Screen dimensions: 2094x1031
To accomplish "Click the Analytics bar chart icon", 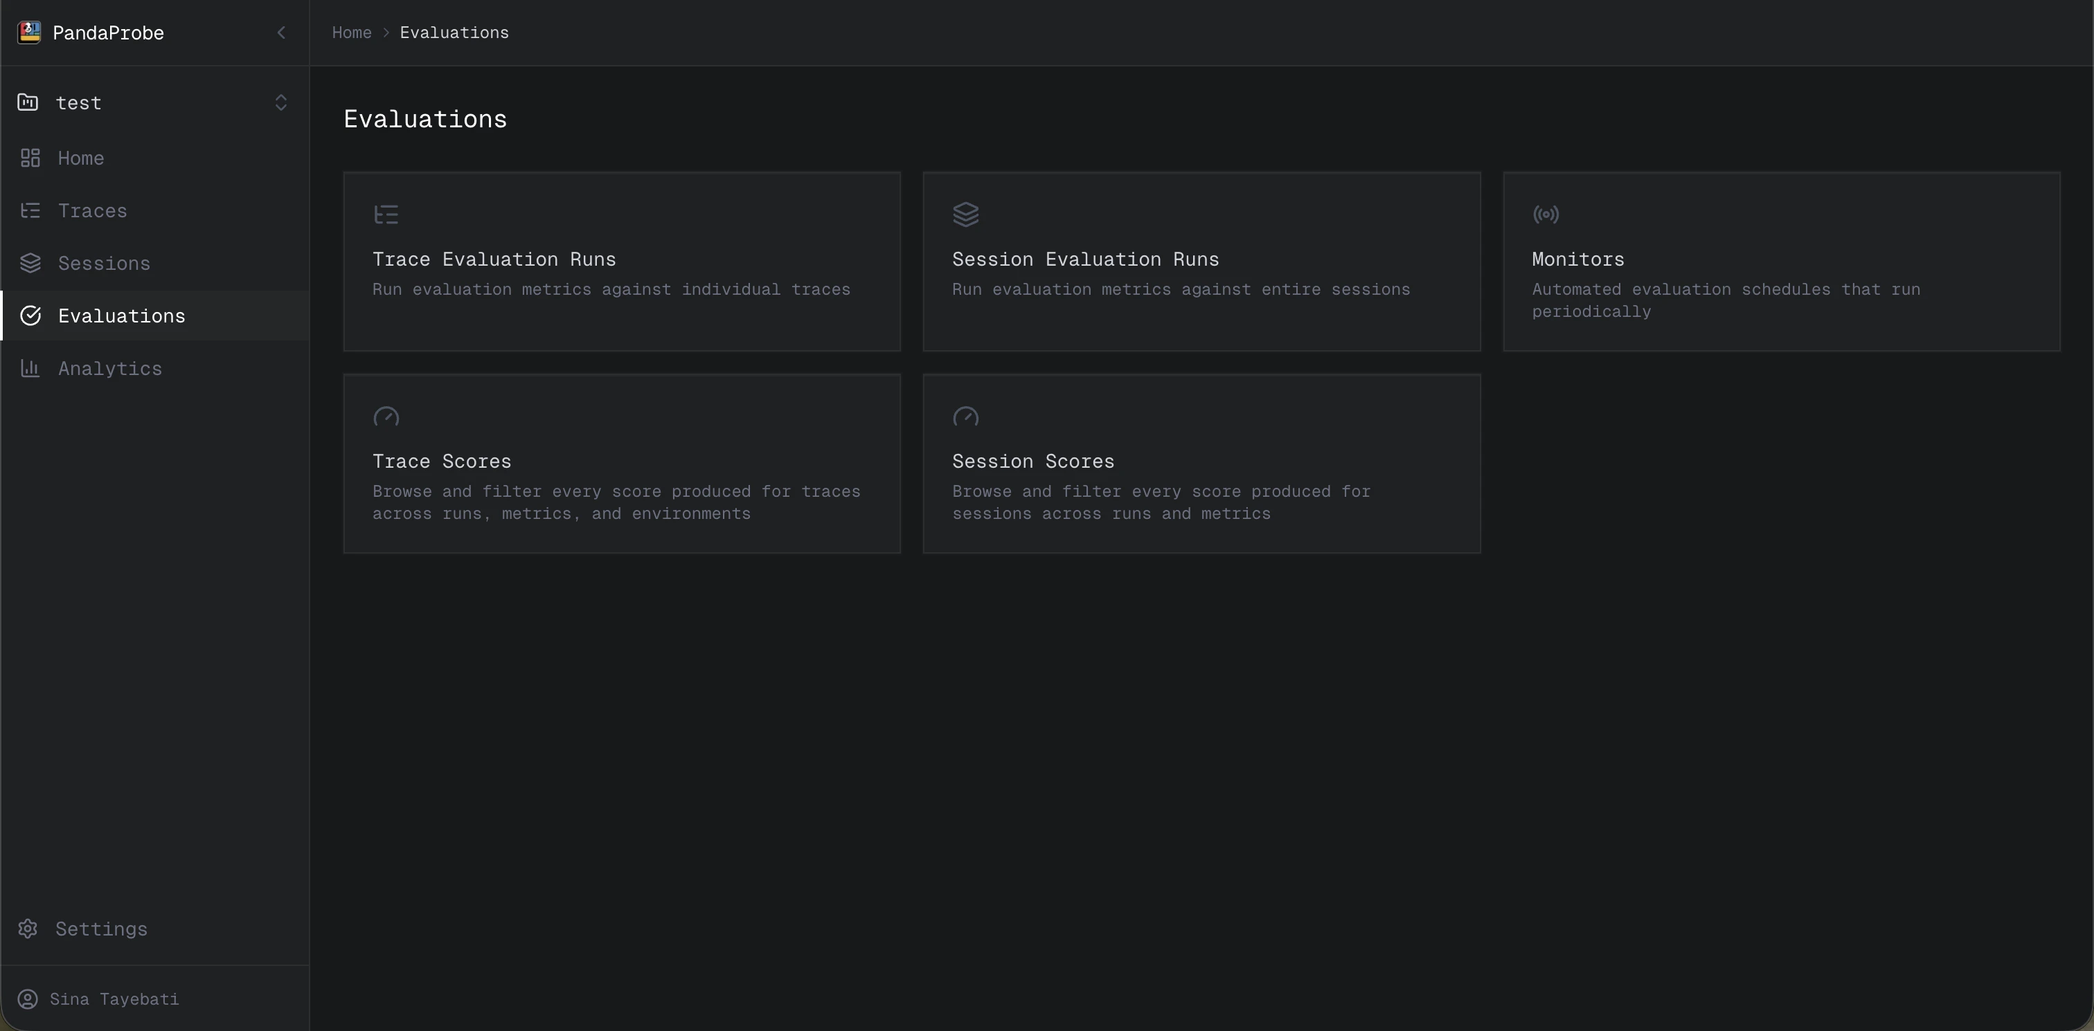I will tap(30, 368).
